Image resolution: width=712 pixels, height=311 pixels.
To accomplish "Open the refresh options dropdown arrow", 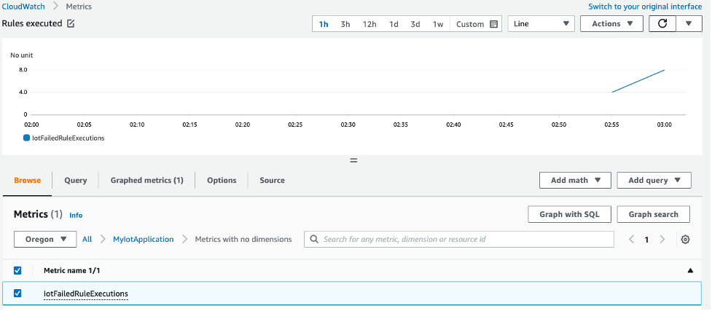I will 689,23.
